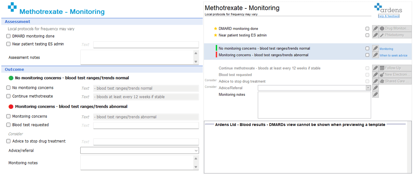Open When to seek advice link
This screenshot has height=175, width=413.
point(393,56)
